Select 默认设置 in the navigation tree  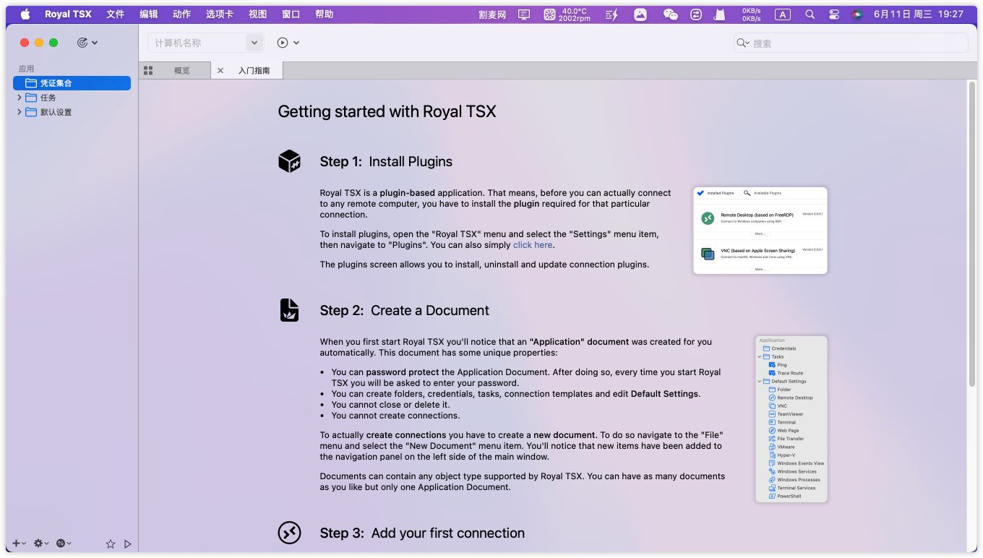(x=72, y=112)
